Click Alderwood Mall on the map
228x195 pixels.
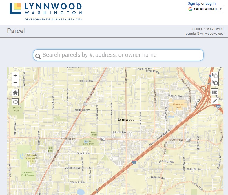[178, 106]
